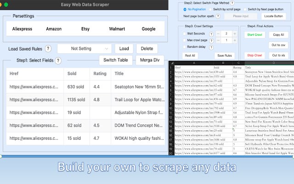Enable the Wait Seconds checkbox
This screenshot has width=294, height=184.
[185, 34]
